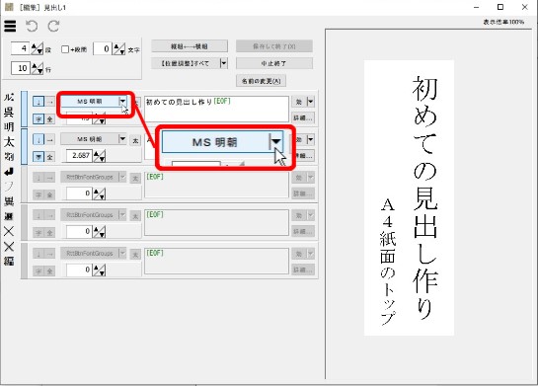The height and width of the screenshot is (386, 538).
Task: Click the 行 number field showing 10
Action: (20, 68)
